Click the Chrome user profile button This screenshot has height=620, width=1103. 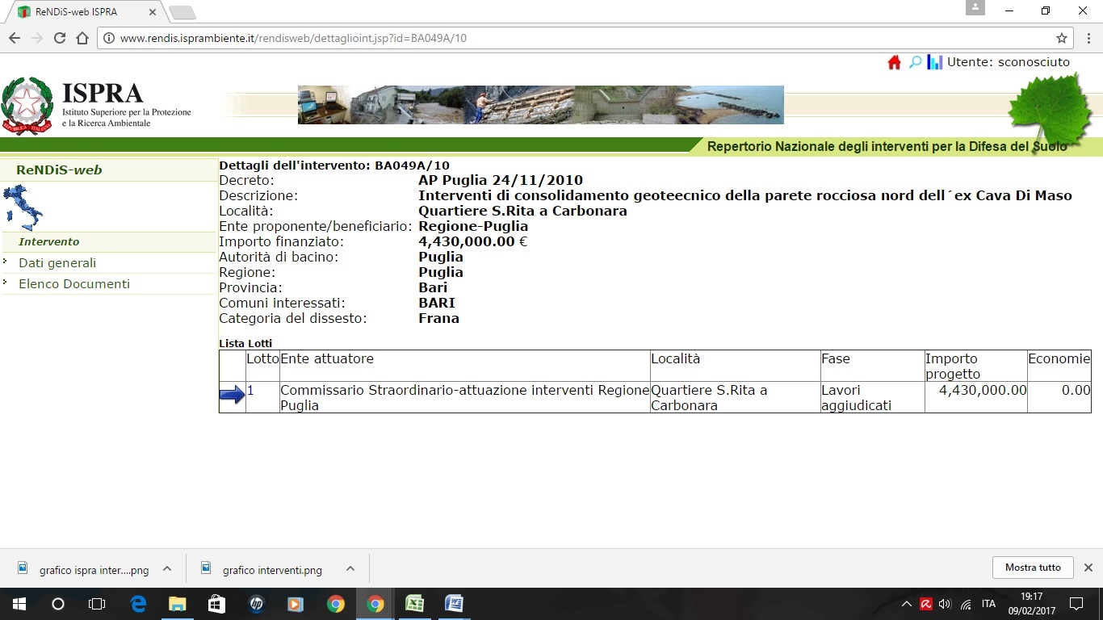(x=975, y=7)
